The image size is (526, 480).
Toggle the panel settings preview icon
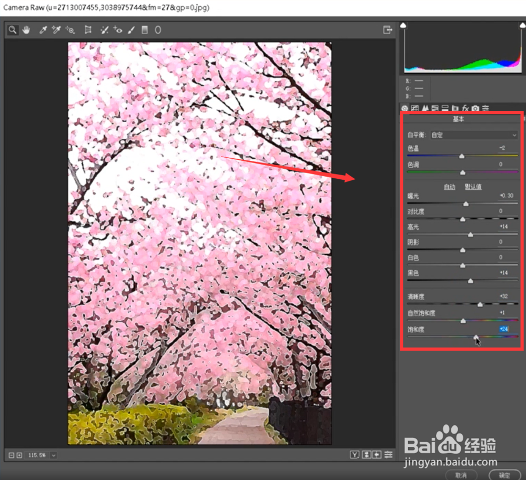389,455
